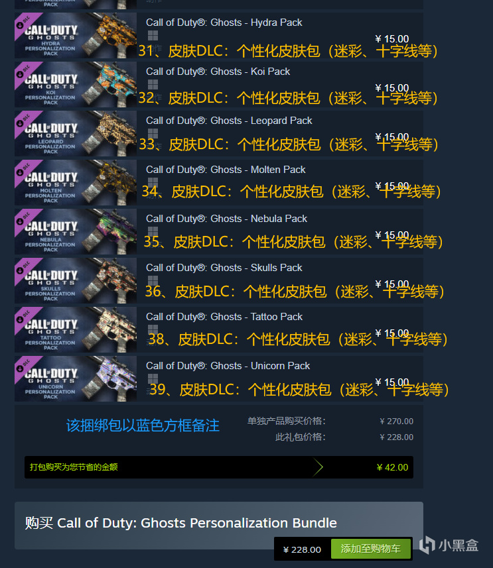This screenshot has width=493, height=568.
Task: Open Call of Duty Ghosts Nebula Pack title
Action: [226, 219]
